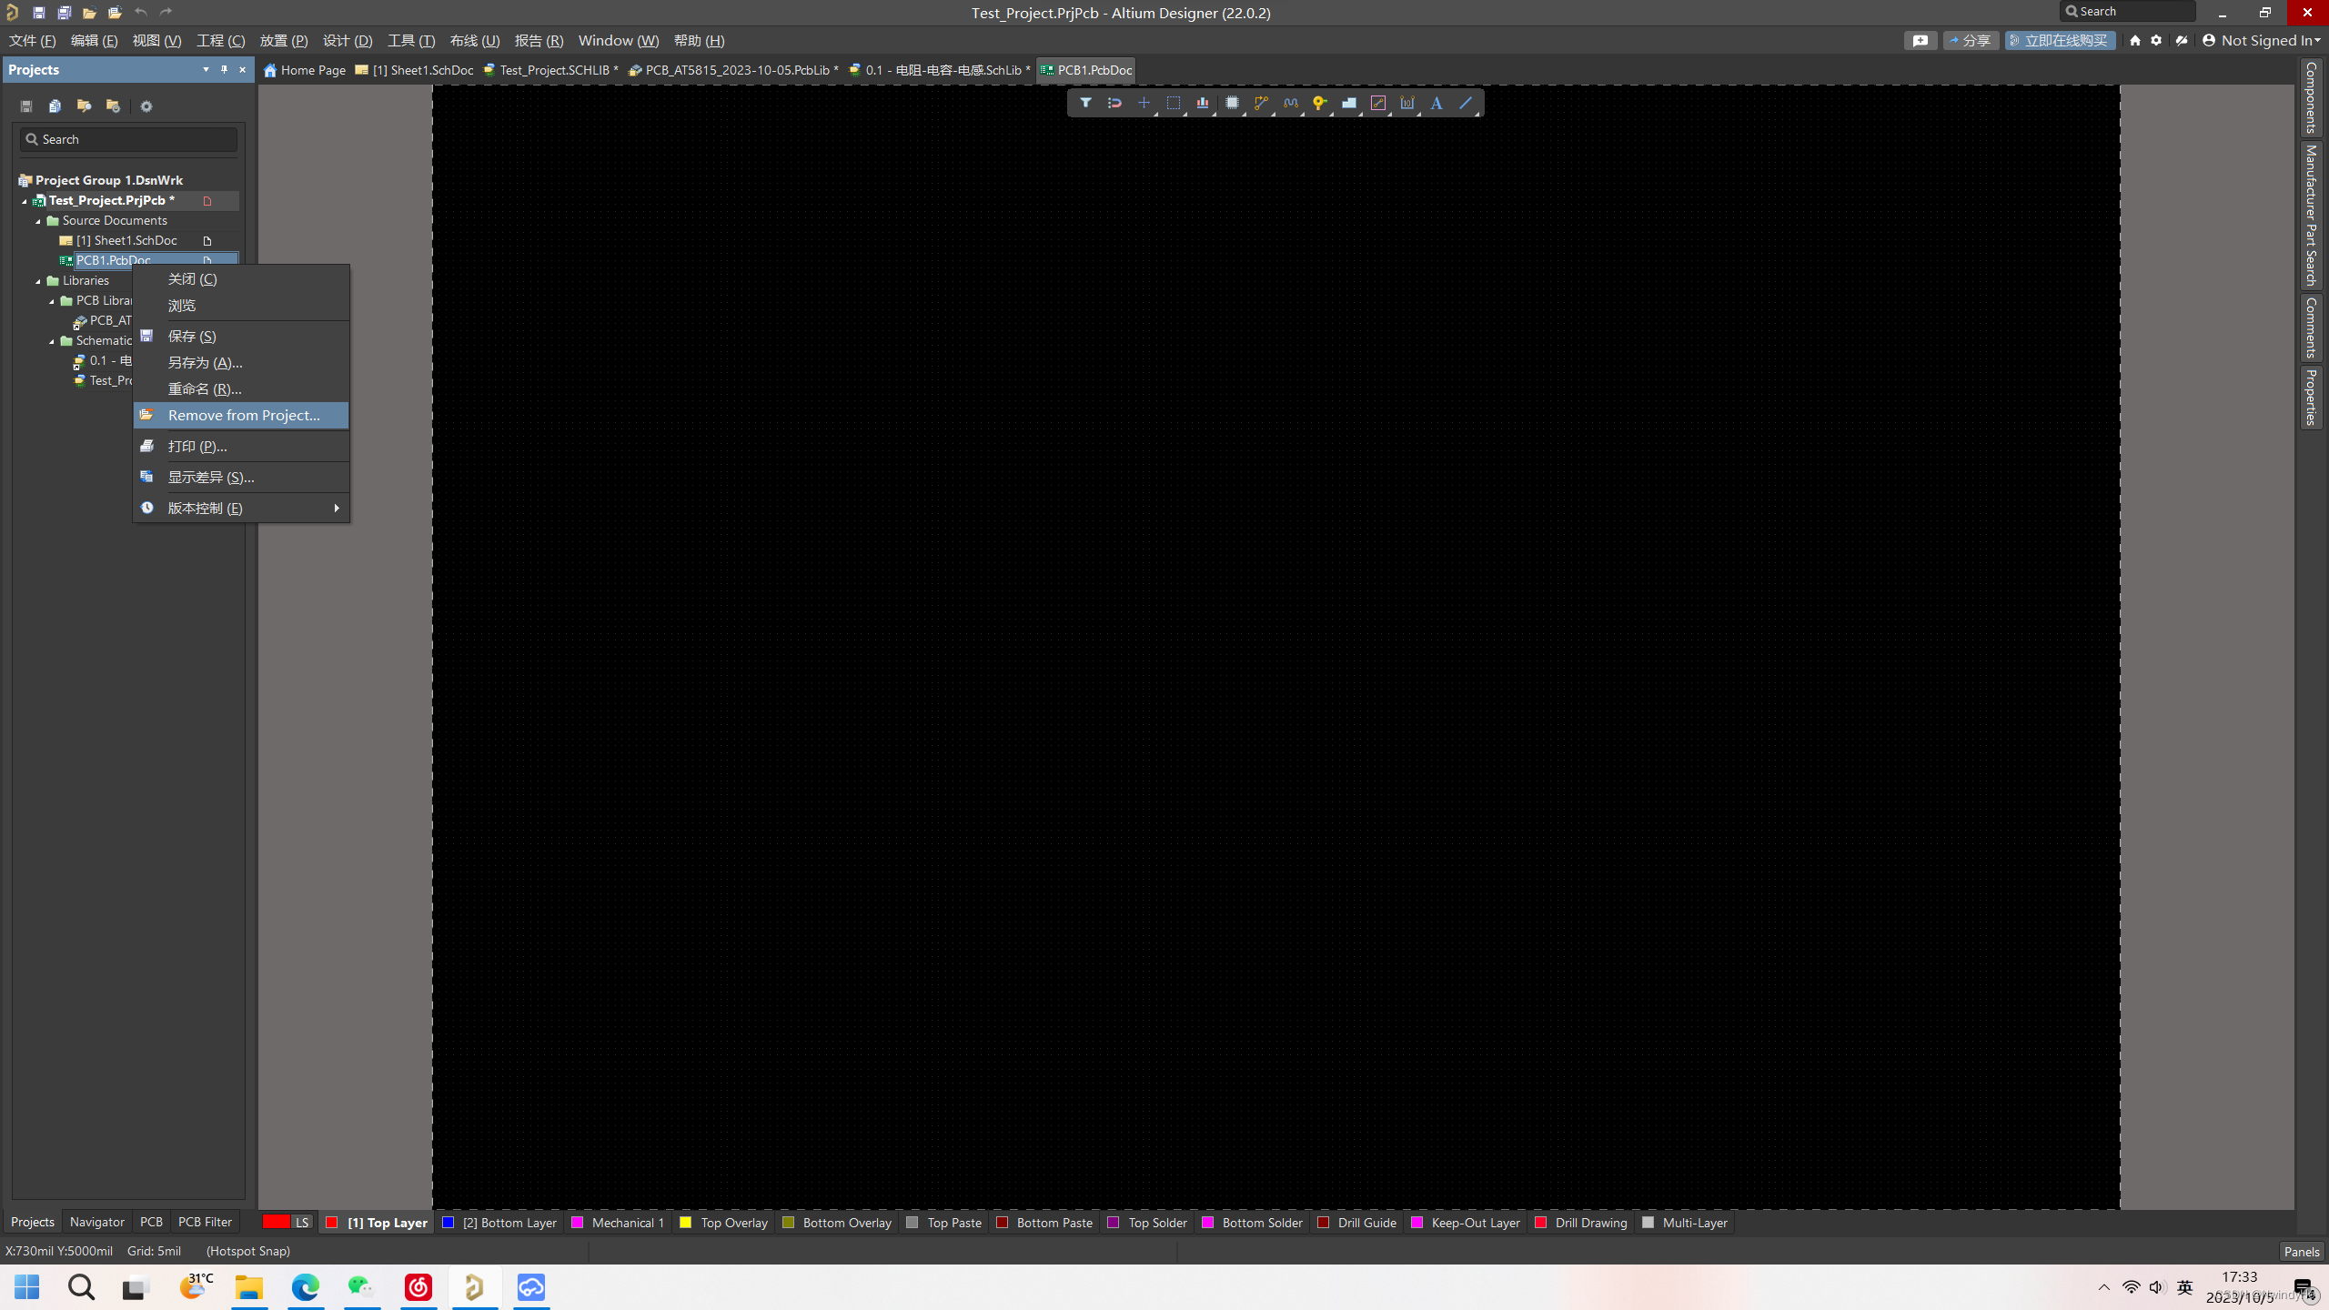Click the selection filter funnel icon
Image resolution: width=2329 pixels, height=1310 pixels.
(x=1085, y=103)
